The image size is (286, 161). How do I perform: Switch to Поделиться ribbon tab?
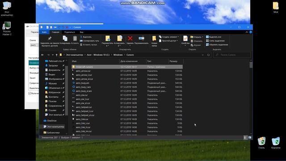coord(70,32)
